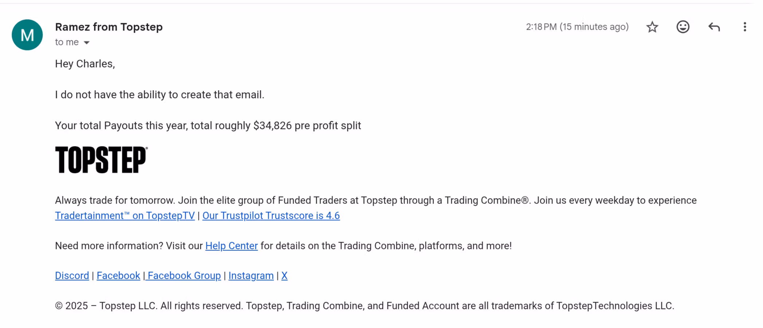Open the X social link
The width and height of the screenshot is (763, 328).
[x=284, y=276]
